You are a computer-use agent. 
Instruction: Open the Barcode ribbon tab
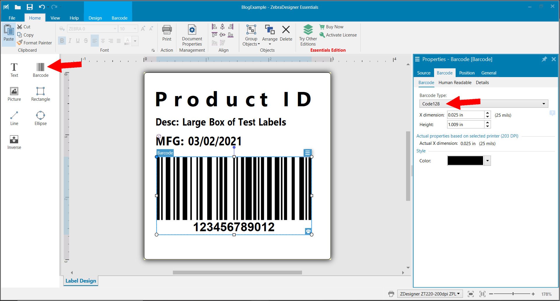click(x=120, y=18)
